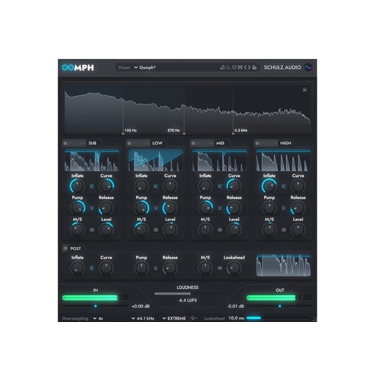Collapse the spectrum analyzer with the corner icon

point(304,90)
